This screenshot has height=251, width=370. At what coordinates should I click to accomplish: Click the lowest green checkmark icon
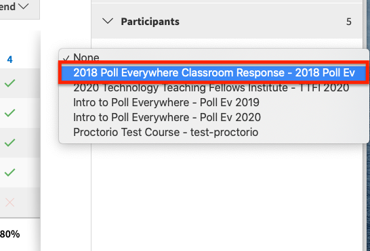click(9, 173)
